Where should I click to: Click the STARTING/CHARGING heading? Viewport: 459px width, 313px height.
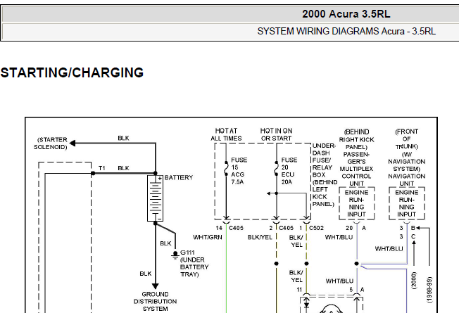(72, 72)
